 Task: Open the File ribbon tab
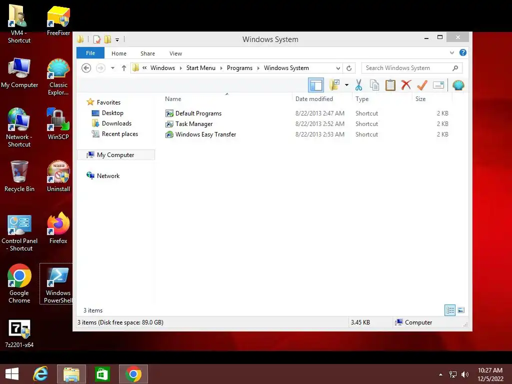point(90,53)
